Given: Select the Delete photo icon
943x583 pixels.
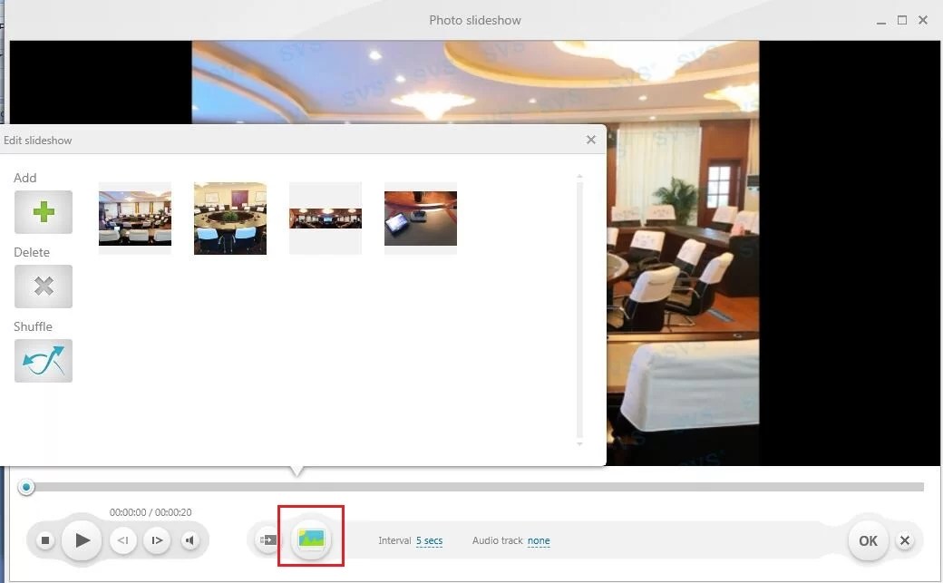Looking at the screenshot, I should click(x=43, y=286).
